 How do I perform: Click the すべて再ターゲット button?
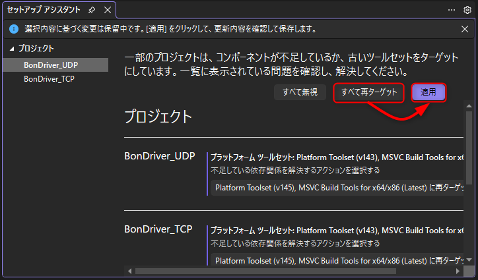tap(368, 92)
